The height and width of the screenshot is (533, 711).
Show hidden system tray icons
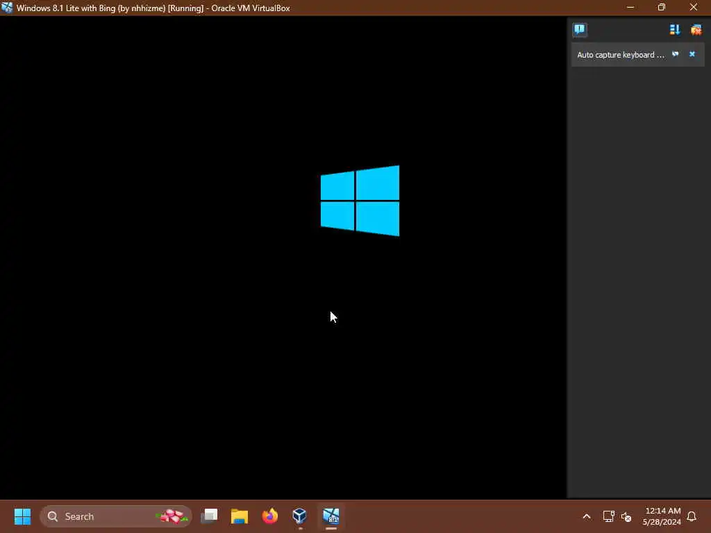586,516
